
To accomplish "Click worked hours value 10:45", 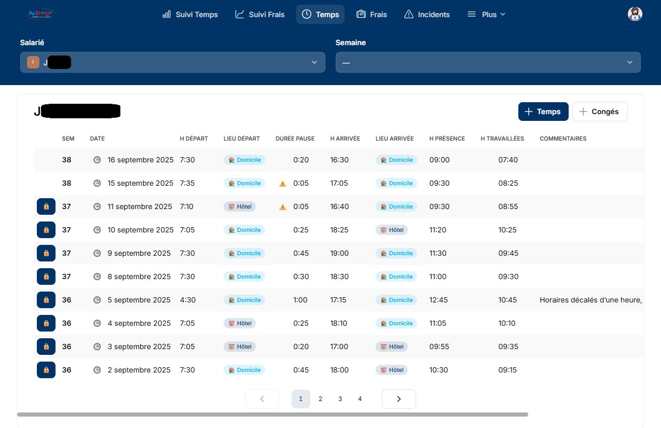I will (508, 300).
